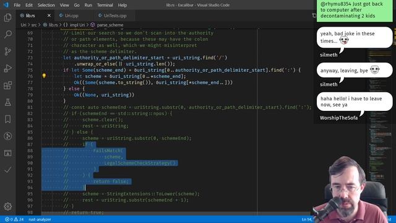Open the Go menu
This screenshot has width=396, height=223.
77,5
